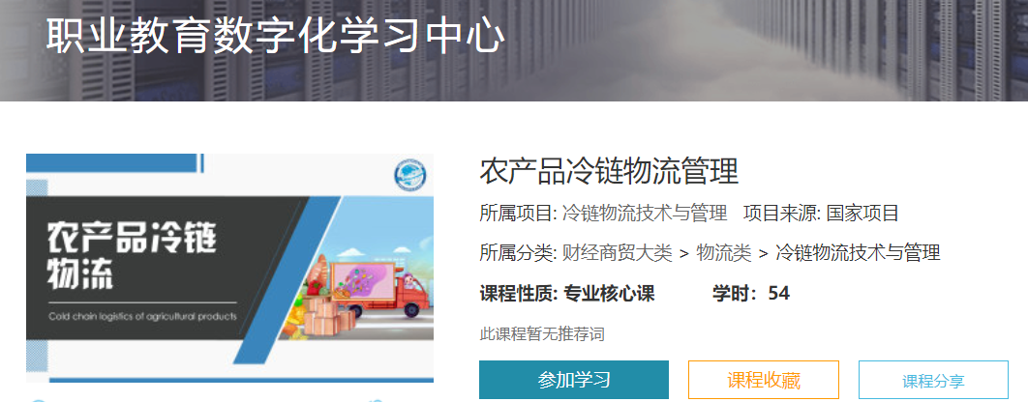Select 冷链物流技术与管理 at end of category breadcrumb
Viewport: 1028px width, 402px height.
[x=859, y=253]
